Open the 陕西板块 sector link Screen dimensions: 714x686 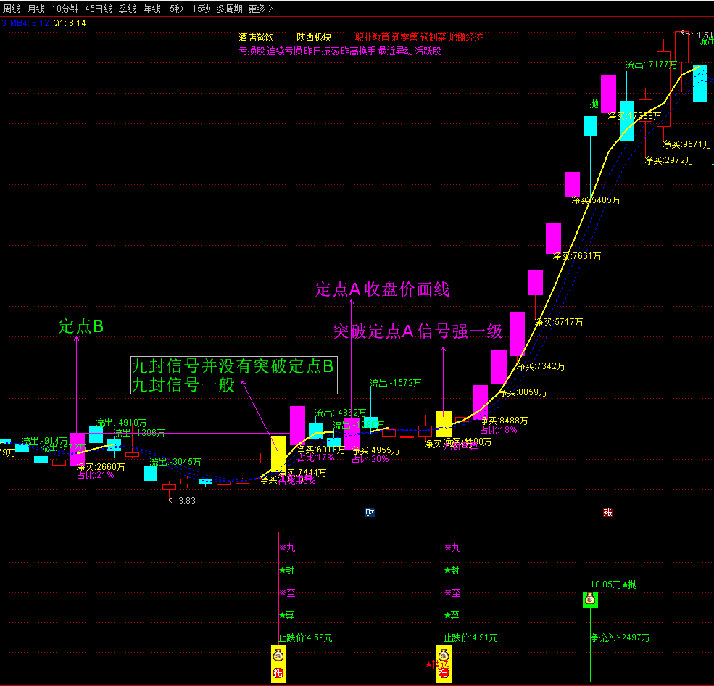(x=314, y=37)
